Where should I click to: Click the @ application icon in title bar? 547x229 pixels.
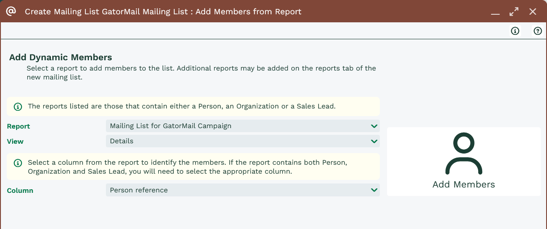(x=11, y=11)
